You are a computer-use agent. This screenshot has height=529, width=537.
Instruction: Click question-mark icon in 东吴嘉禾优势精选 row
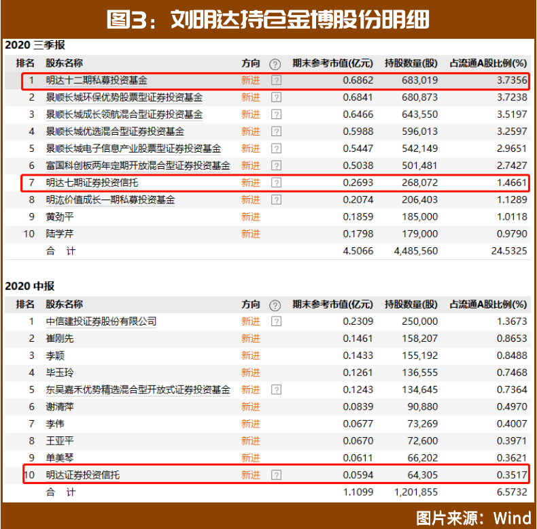[x=276, y=389]
